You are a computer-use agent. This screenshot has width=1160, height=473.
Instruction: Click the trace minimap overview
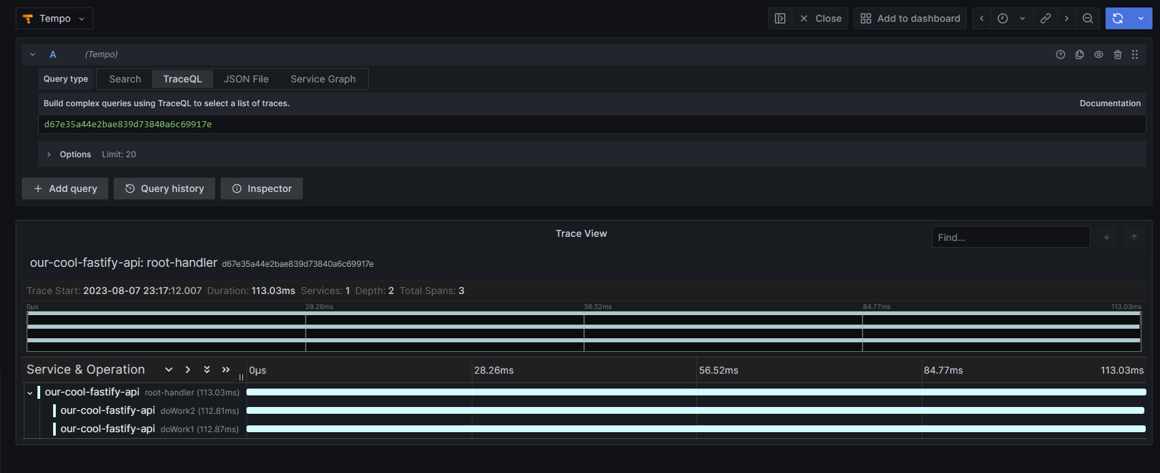coord(583,331)
